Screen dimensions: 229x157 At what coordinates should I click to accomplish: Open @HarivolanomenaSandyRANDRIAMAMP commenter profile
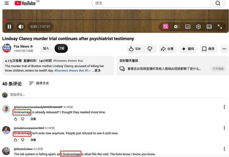(x=38, y=107)
